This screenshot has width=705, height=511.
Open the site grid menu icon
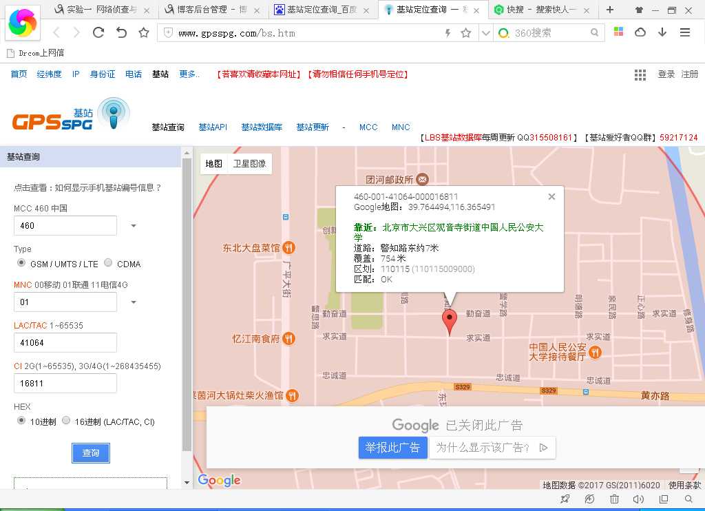[640, 74]
